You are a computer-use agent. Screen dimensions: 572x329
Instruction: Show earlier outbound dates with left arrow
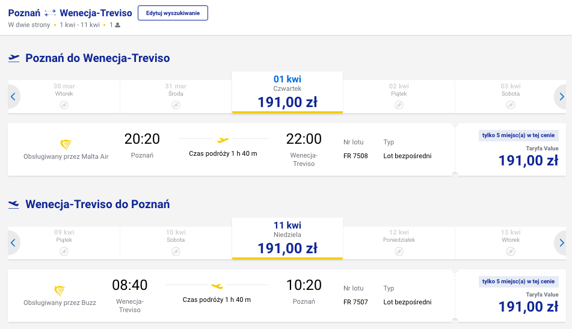pos(13,97)
